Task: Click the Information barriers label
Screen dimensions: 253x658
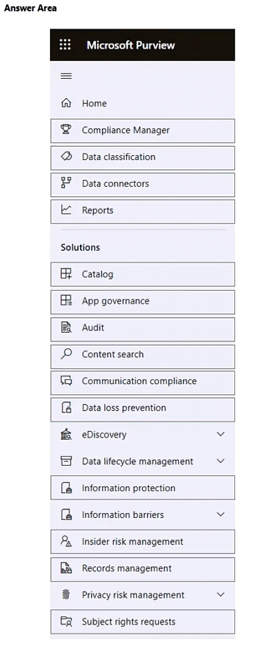Action: [x=123, y=515]
